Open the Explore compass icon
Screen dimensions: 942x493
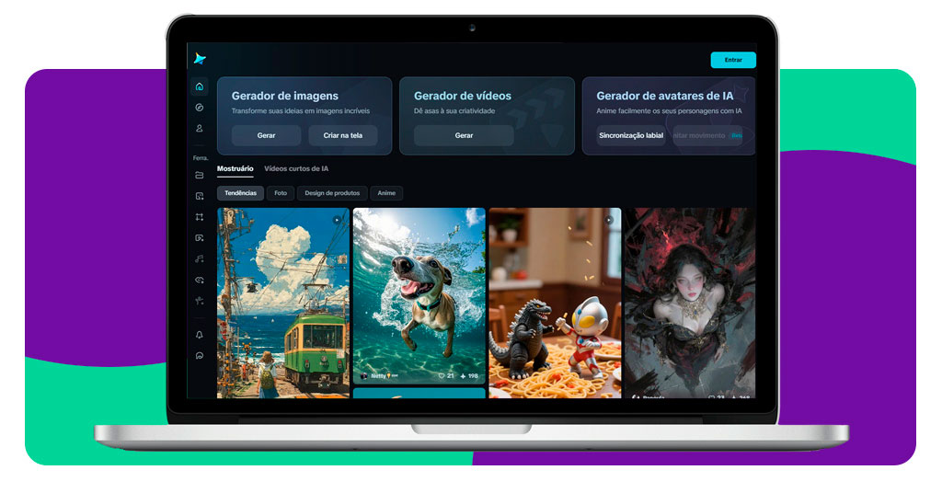coord(200,108)
